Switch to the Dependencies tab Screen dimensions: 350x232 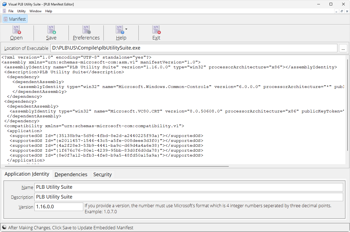coord(71,174)
